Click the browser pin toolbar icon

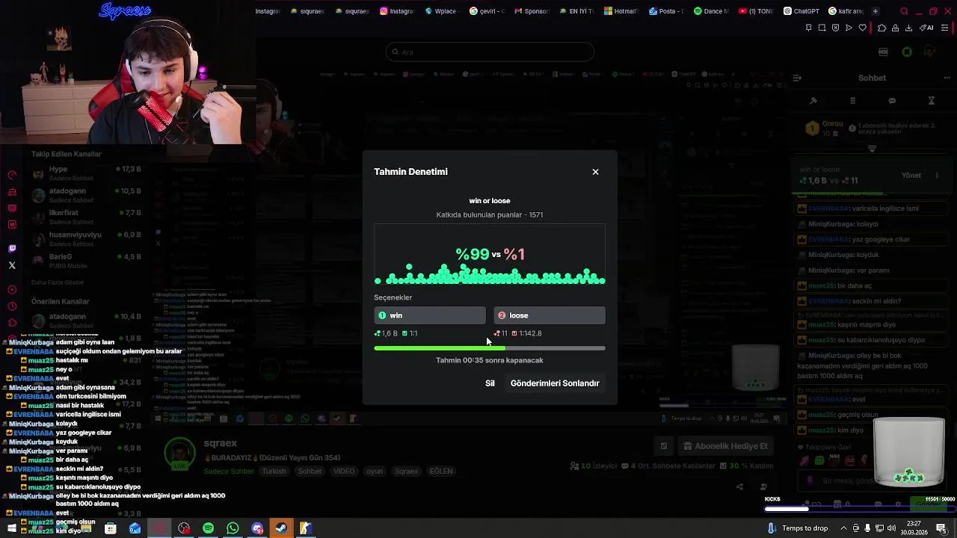[808, 28]
